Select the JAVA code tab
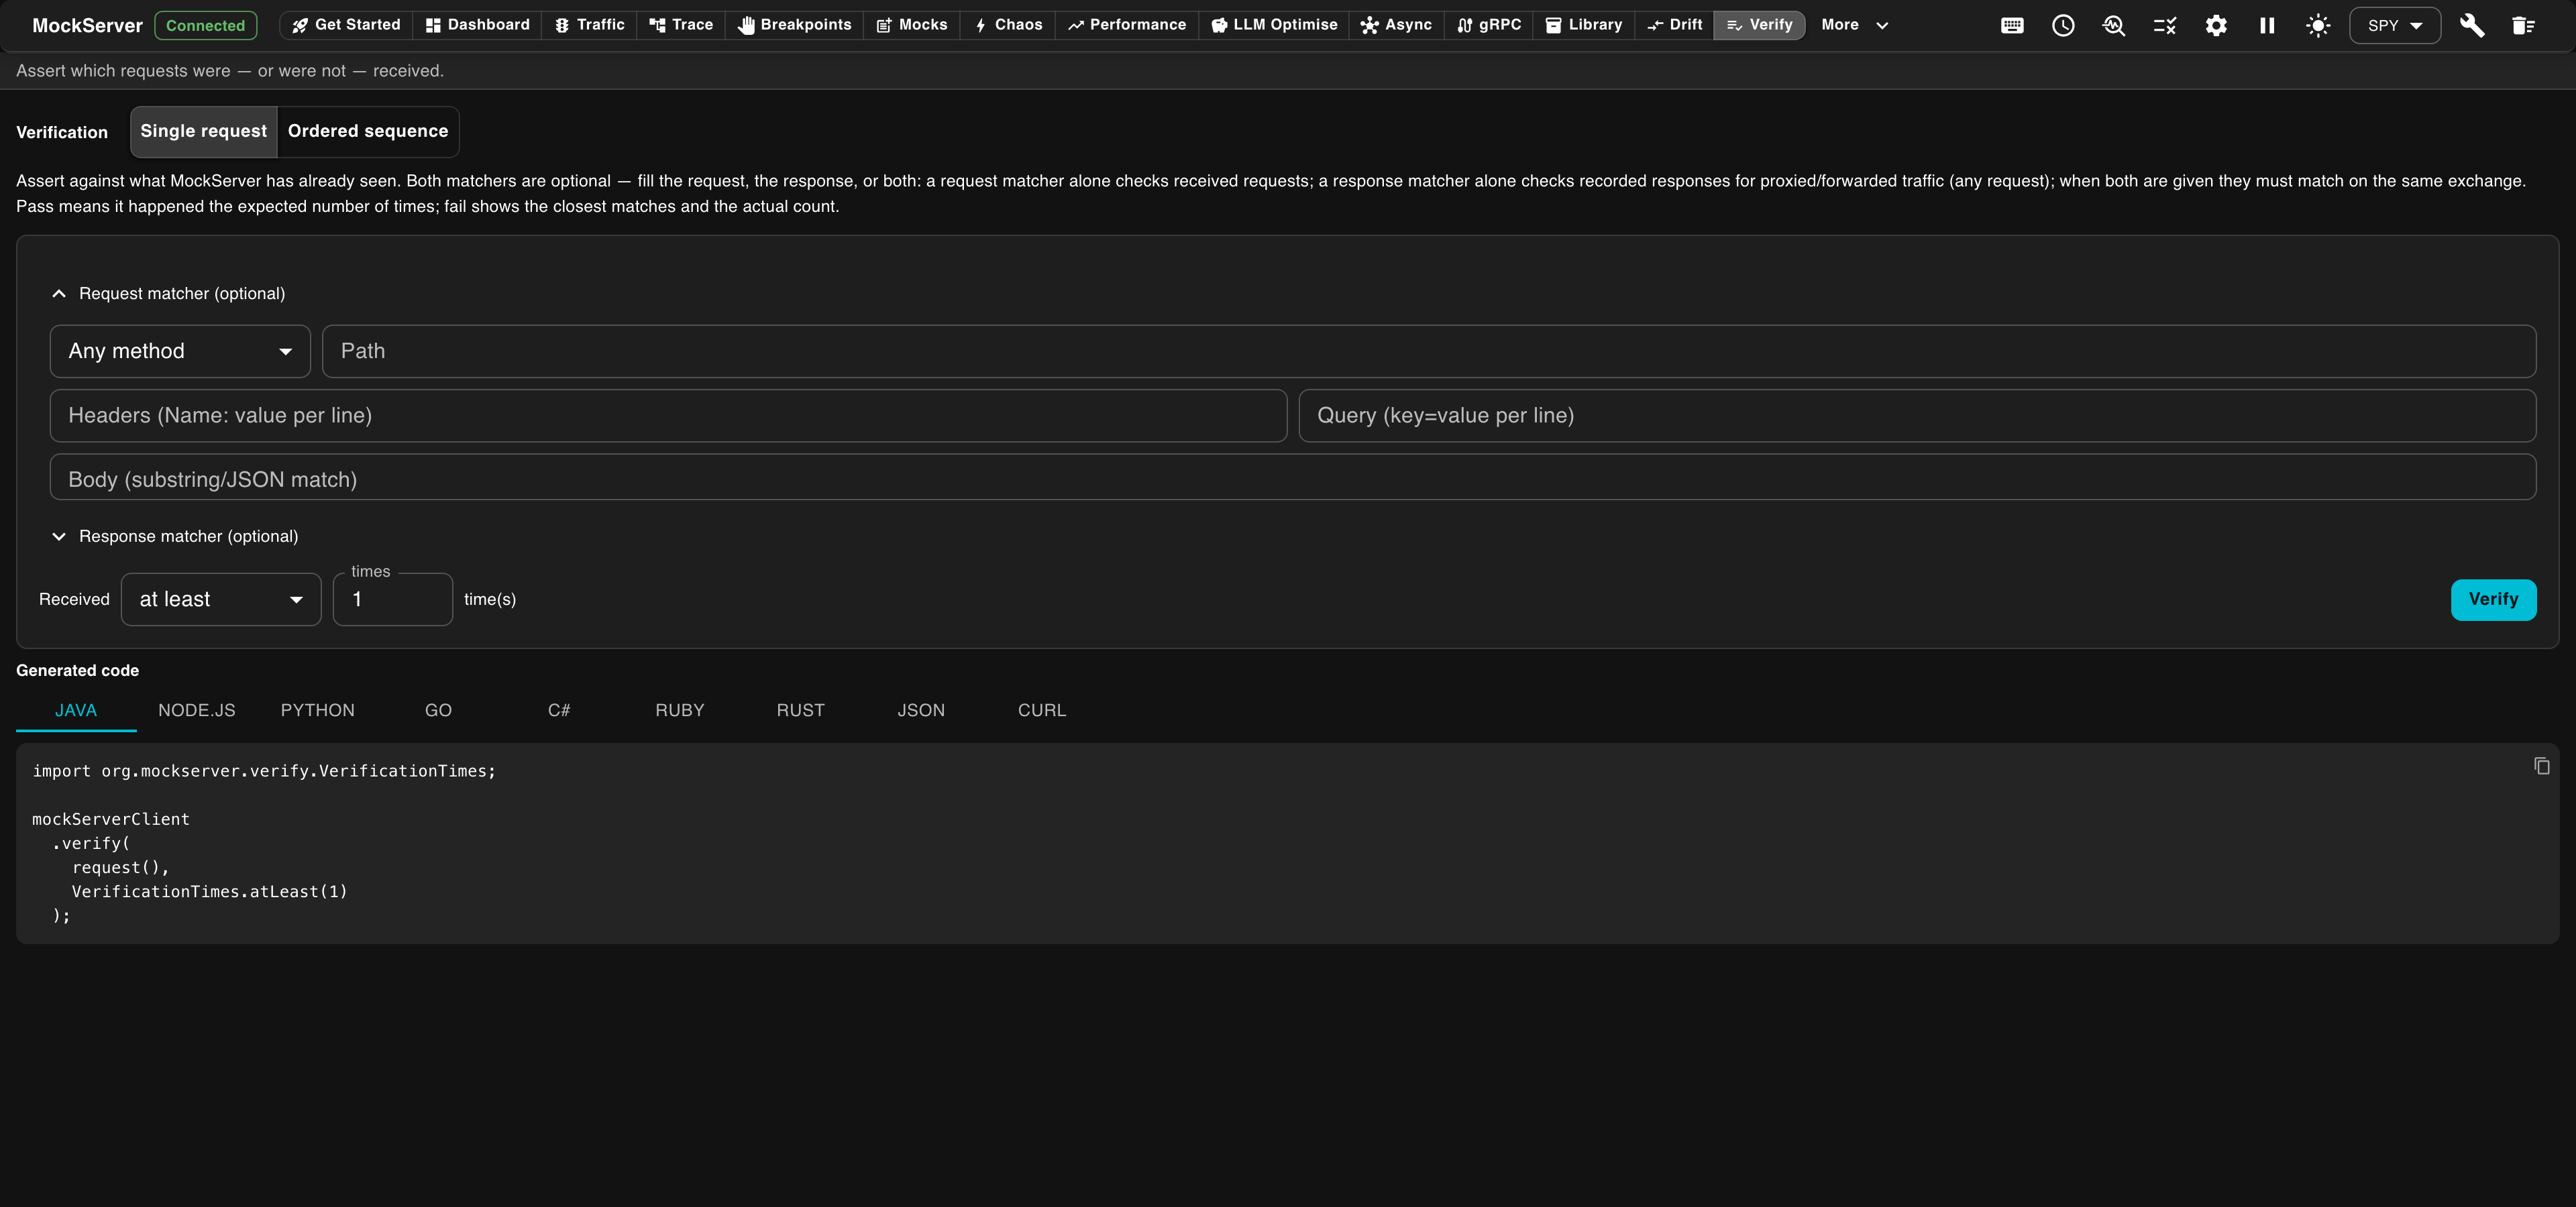 click(x=76, y=710)
